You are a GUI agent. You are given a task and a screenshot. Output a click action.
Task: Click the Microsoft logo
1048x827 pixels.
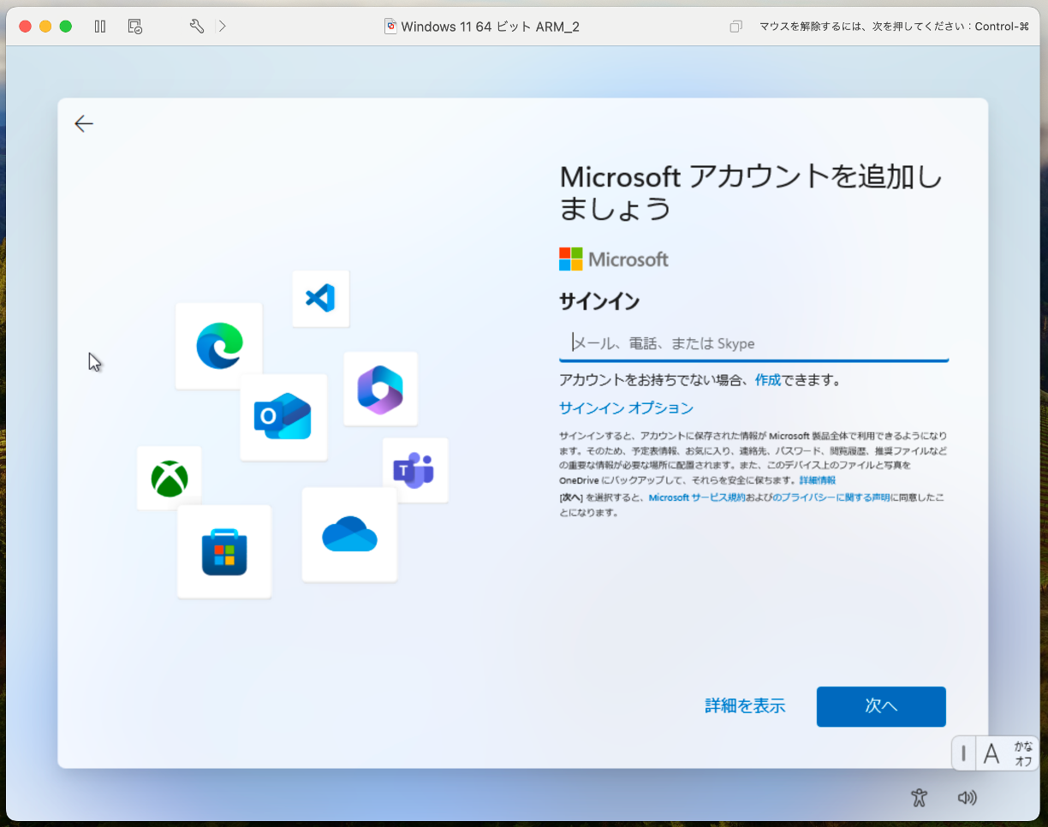(614, 259)
